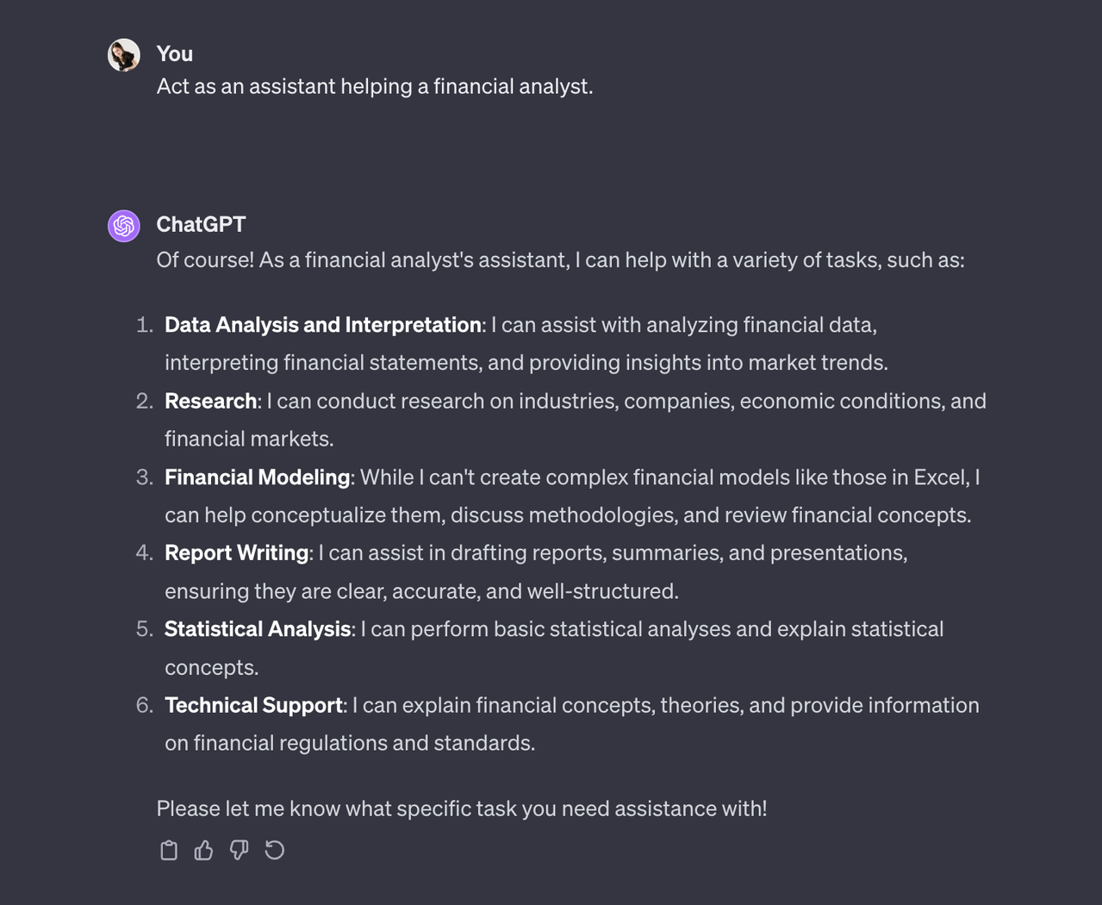Copy the ChatGPT response with the clipboard icon

pos(169,851)
